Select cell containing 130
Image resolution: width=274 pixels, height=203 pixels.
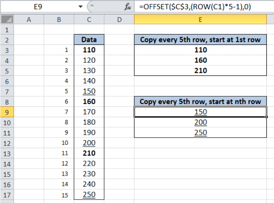(89, 70)
